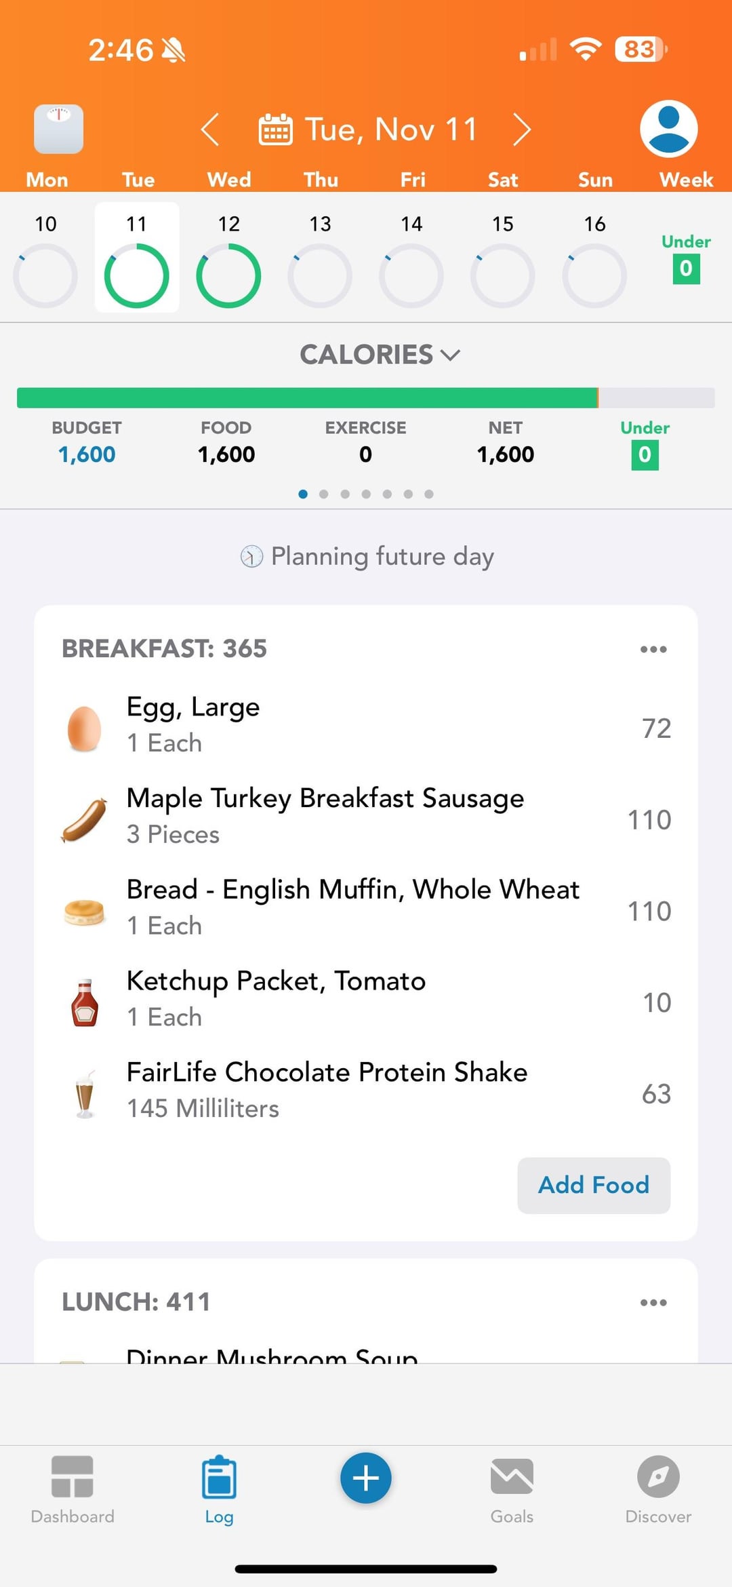Select Saturday 15 day circle
Viewport: 732px width, 1587px height.
click(503, 275)
